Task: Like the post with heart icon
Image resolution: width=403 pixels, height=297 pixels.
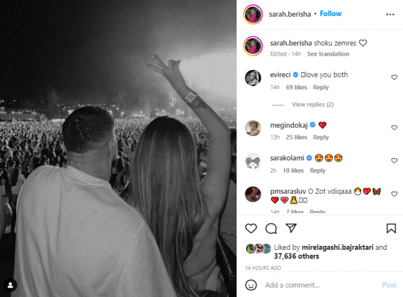Action: (251, 228)
